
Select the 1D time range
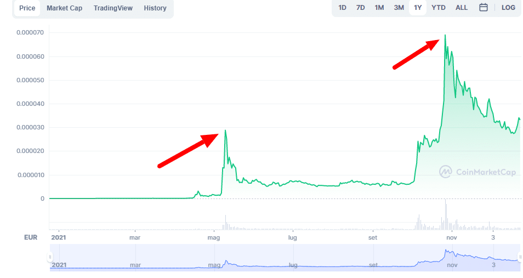342,8
